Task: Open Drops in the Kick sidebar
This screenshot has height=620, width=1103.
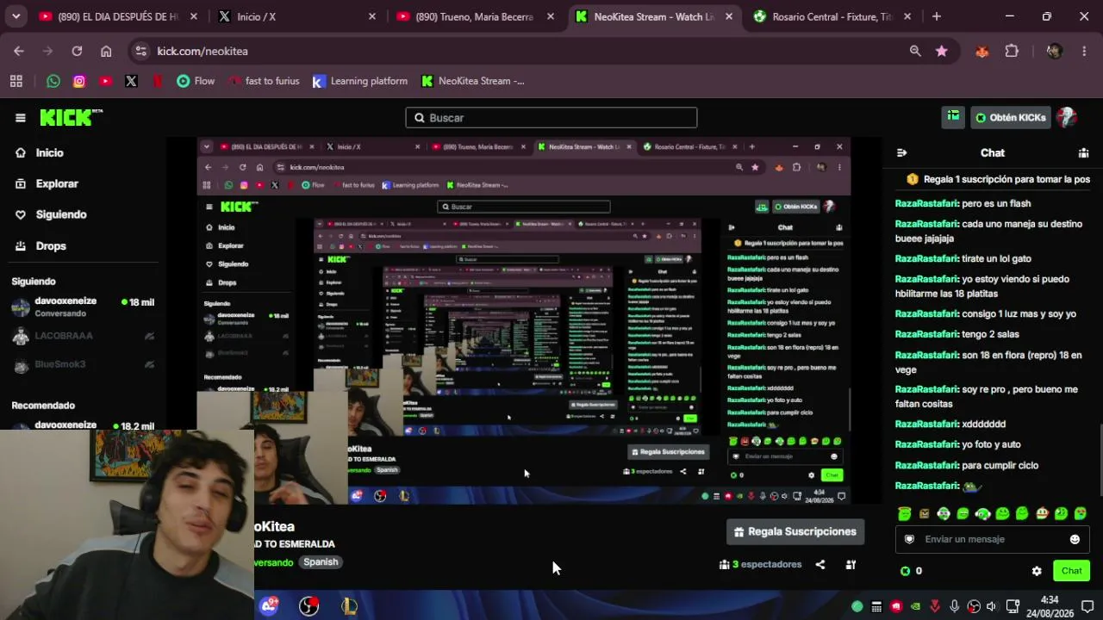Action: point(51,245)
